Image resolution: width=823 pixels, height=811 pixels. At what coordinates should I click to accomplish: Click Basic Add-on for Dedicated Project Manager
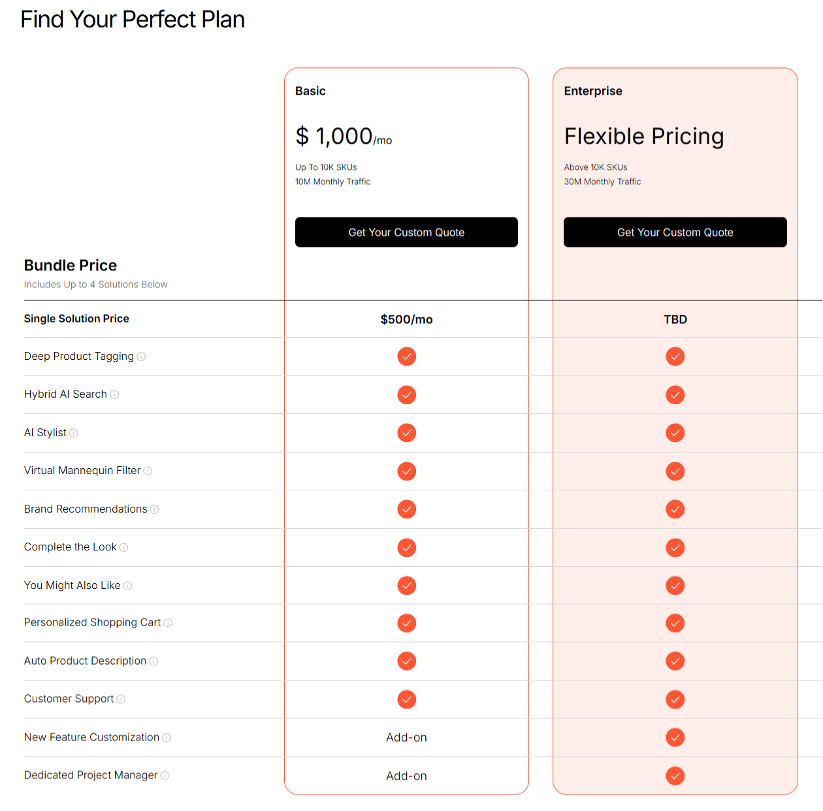[x=406, y=776]
